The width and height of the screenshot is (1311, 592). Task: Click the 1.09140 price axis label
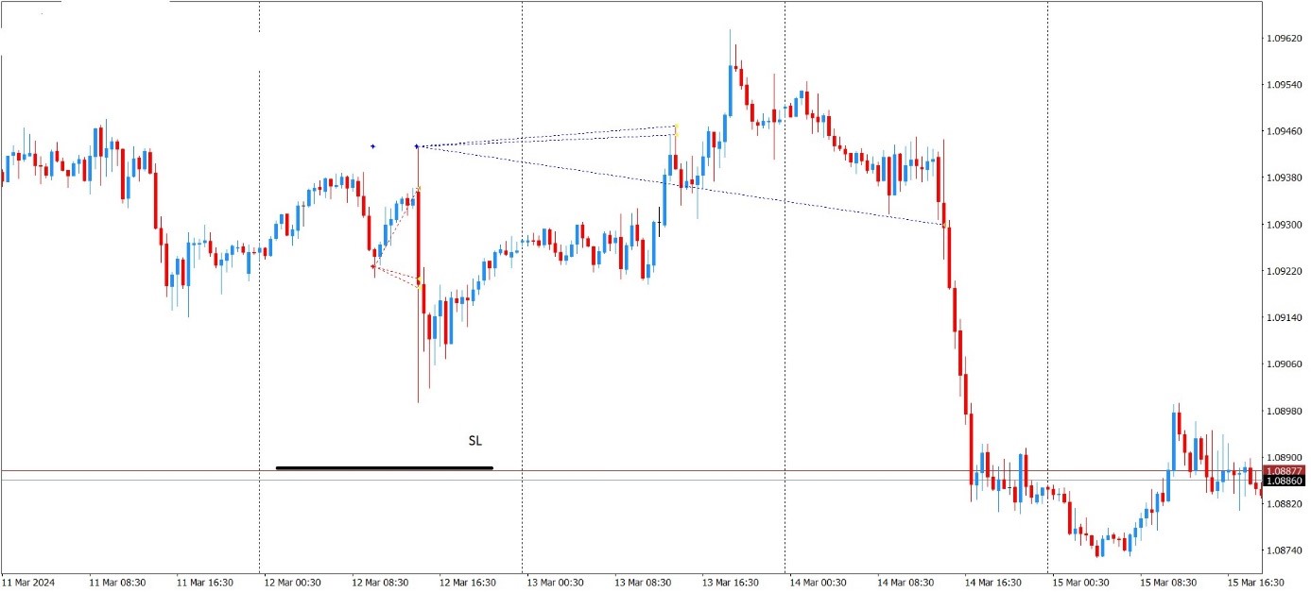pos(1286,317)
